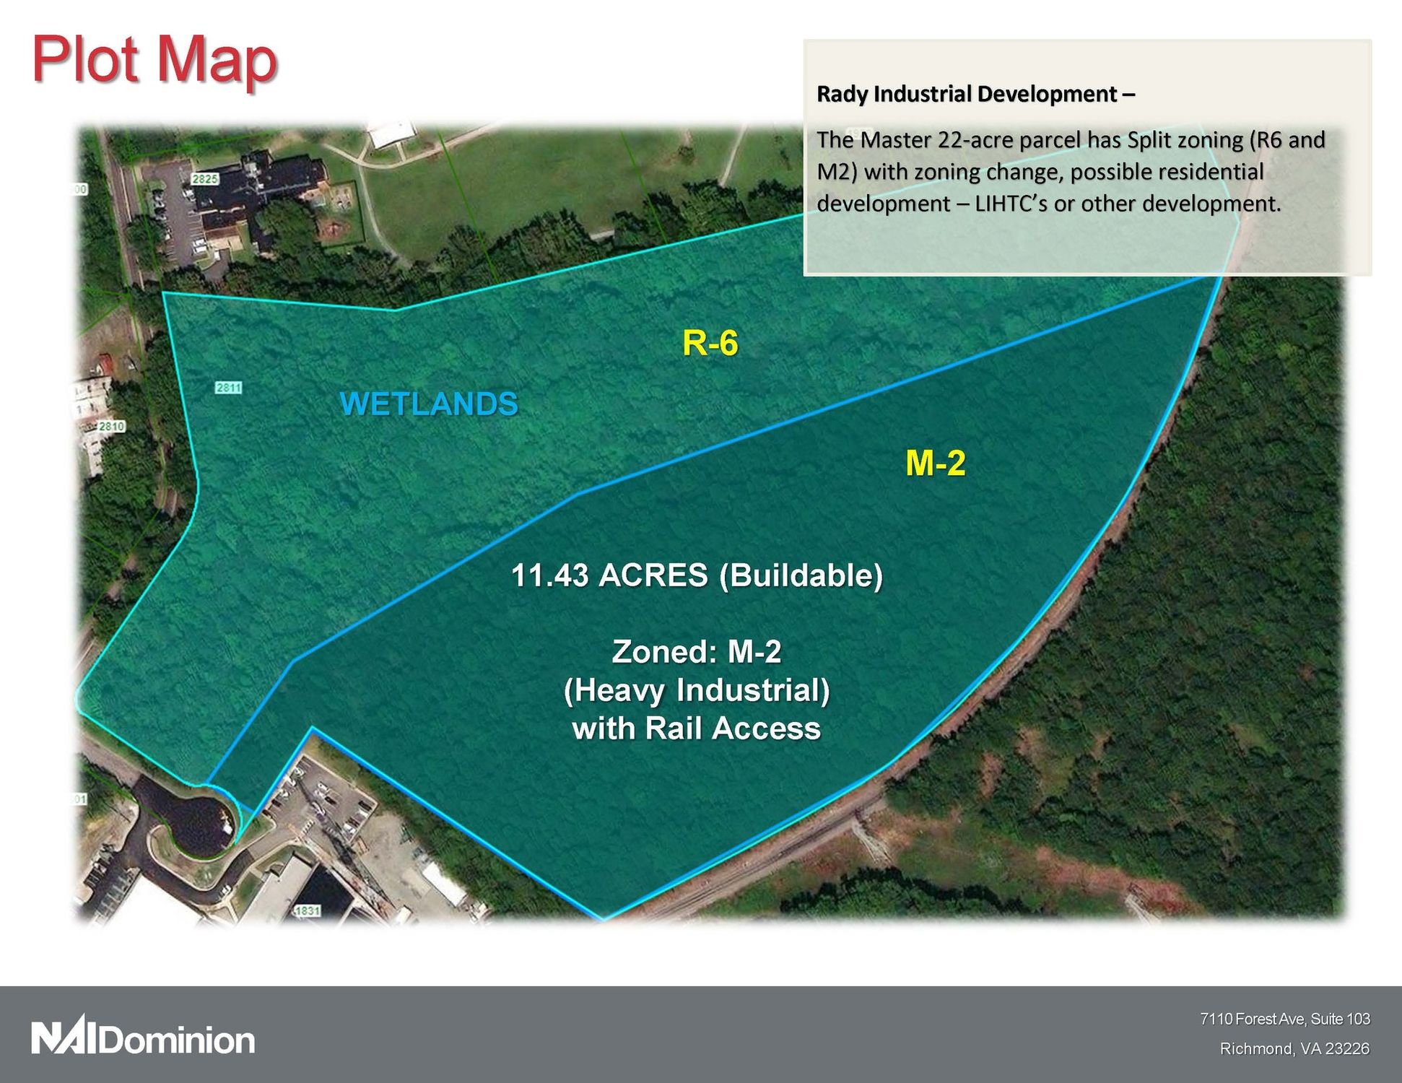Click the Rady Industrial Development heading
This screenshot has height=1083, width=1402.
point(975,94)
